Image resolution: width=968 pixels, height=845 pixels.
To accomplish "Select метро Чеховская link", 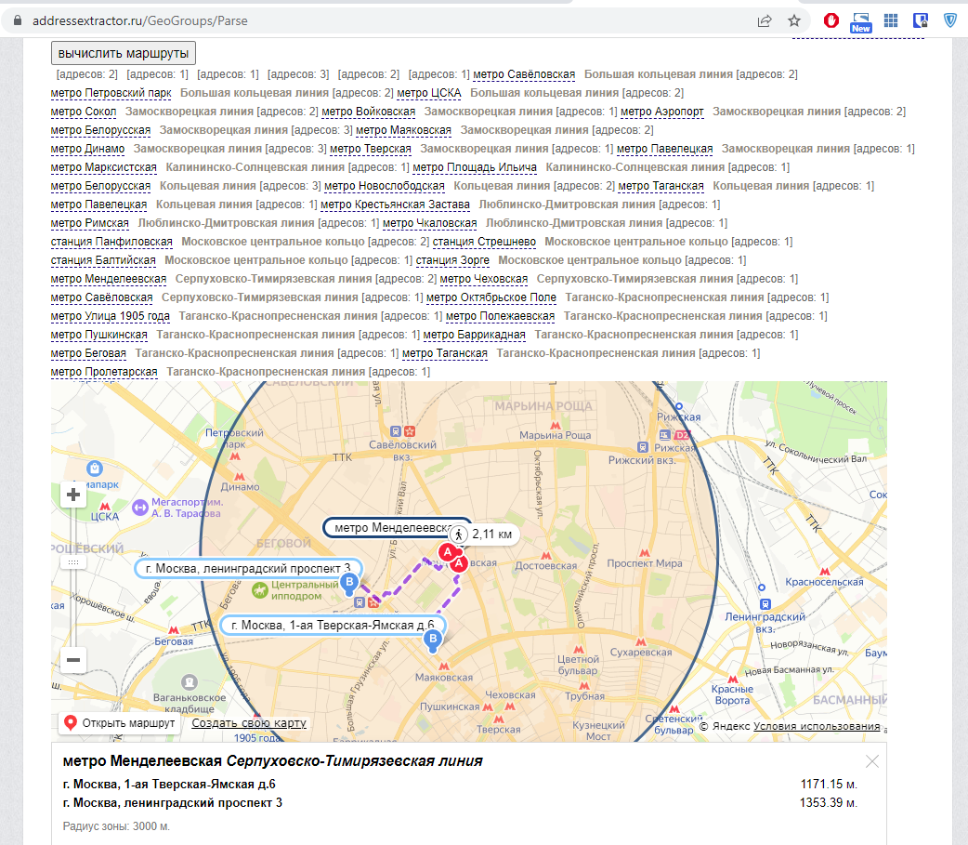I will coord(484,279).
